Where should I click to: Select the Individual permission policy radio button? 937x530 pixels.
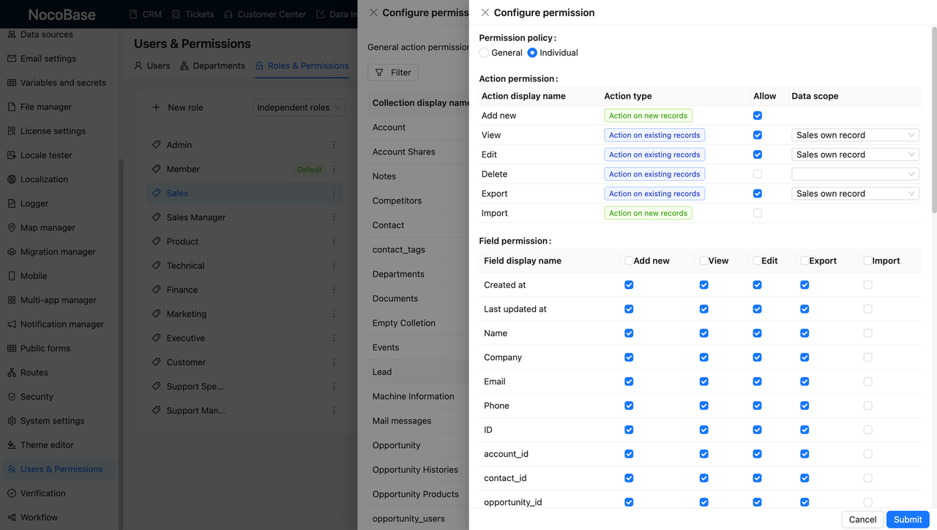click(x=534, y=52)
